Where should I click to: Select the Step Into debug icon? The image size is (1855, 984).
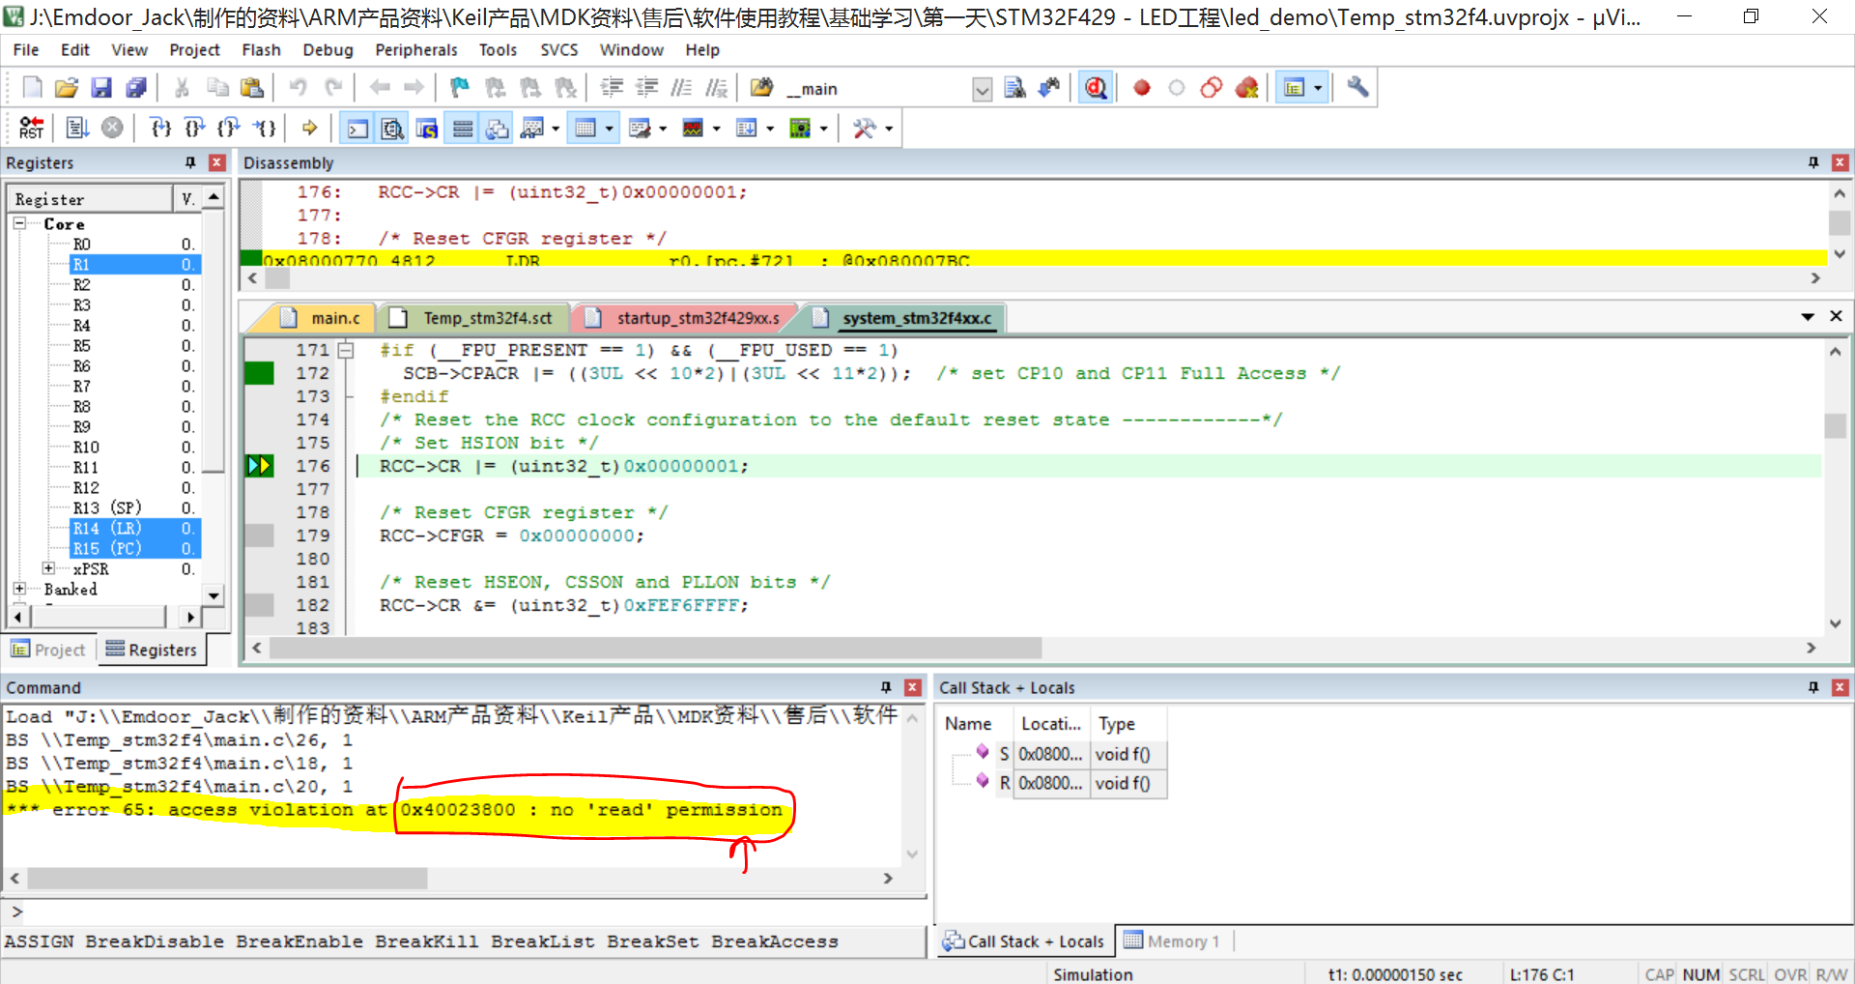point(160,127)
